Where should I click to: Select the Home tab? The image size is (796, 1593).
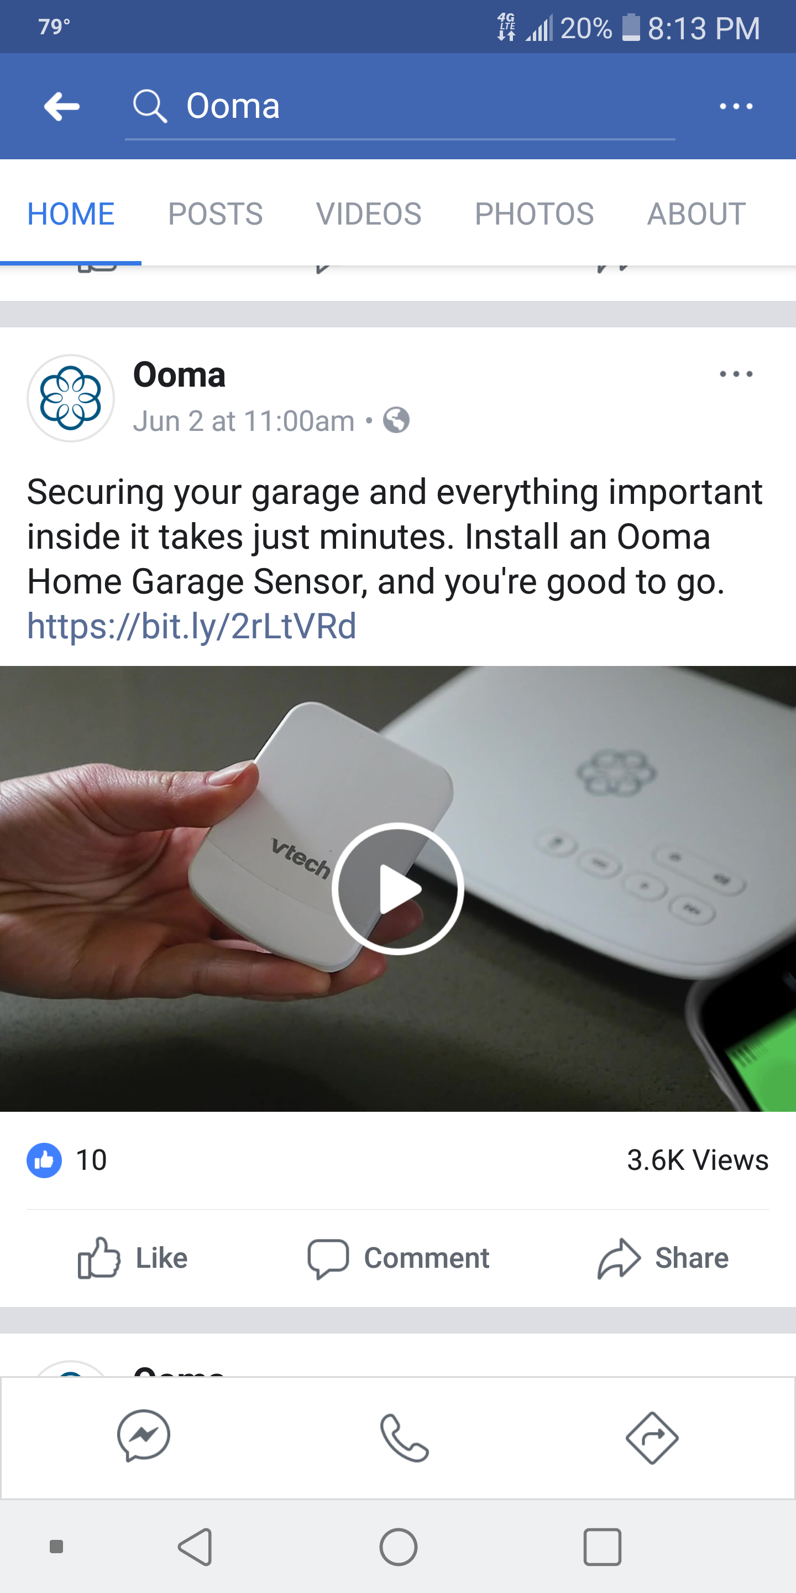tap(71, 214)
